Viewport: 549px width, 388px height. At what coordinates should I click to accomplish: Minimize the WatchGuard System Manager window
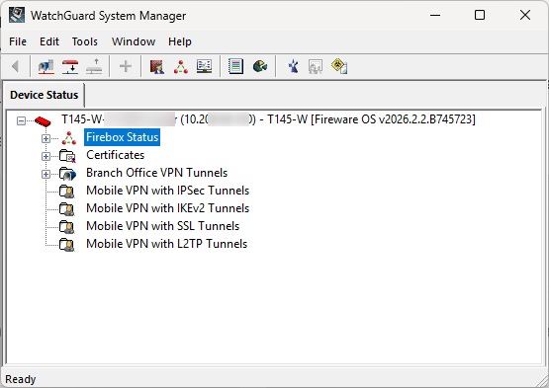pyautogui.click(x=435, y=15)
